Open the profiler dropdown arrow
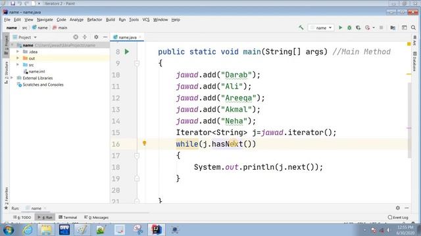The width and height of the screenshot is (421, 236). pos(374,28)
